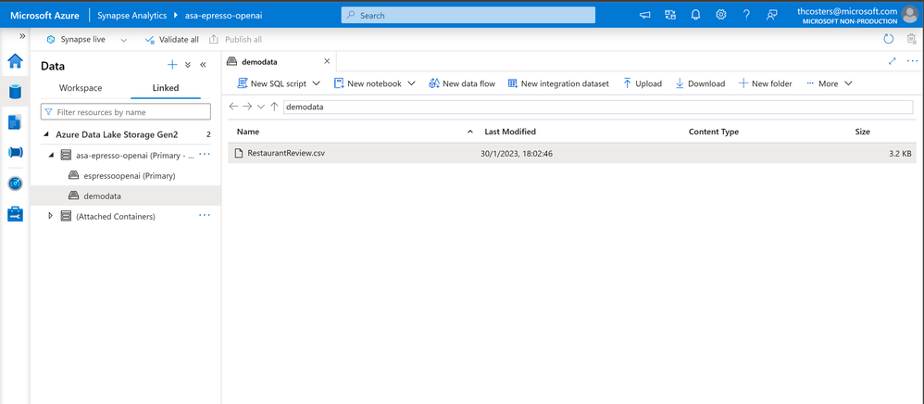Click New folder
The image size is (924, 404).
[x=765, y=83]
